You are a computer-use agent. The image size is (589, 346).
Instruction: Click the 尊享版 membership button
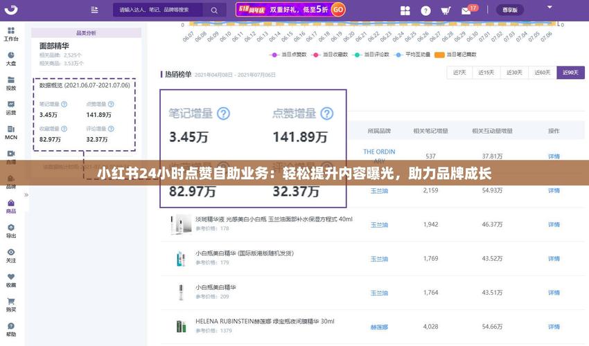click(510, 10)
